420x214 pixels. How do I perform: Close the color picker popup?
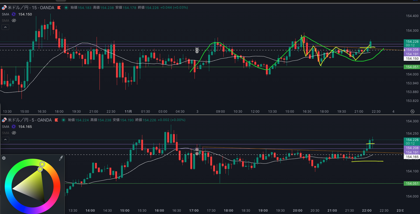(x=4, y=158)
